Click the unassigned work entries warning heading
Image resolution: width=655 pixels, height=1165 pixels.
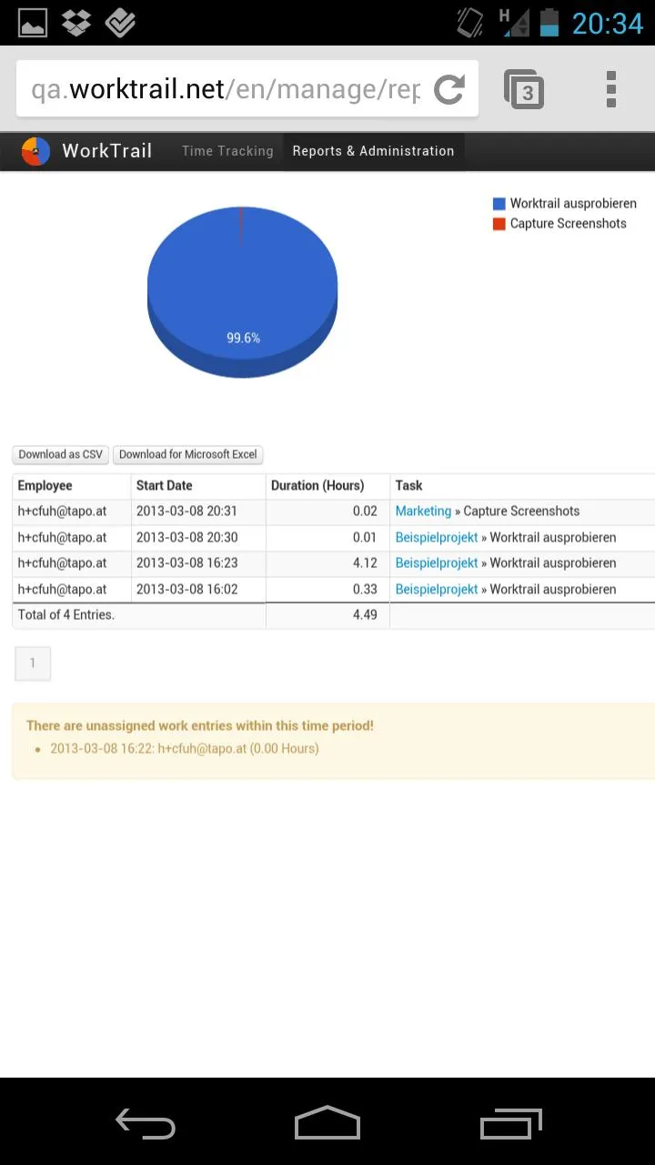(x=200, y=726)
